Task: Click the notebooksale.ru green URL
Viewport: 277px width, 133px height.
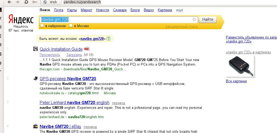Action: coord(69,93)
